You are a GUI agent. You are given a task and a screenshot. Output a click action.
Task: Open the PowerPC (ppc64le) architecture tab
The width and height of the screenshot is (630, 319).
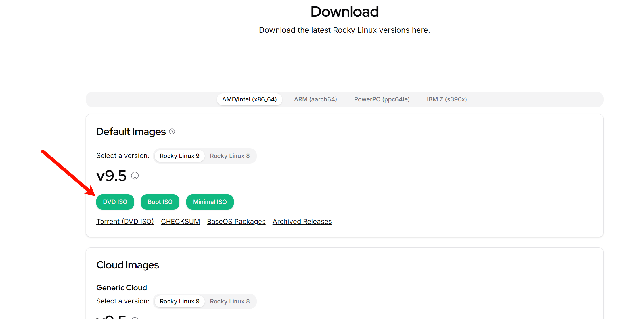382,99
